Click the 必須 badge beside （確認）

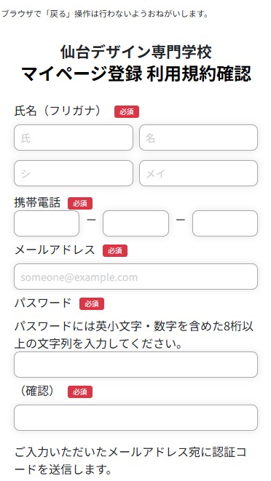(80, 391)
